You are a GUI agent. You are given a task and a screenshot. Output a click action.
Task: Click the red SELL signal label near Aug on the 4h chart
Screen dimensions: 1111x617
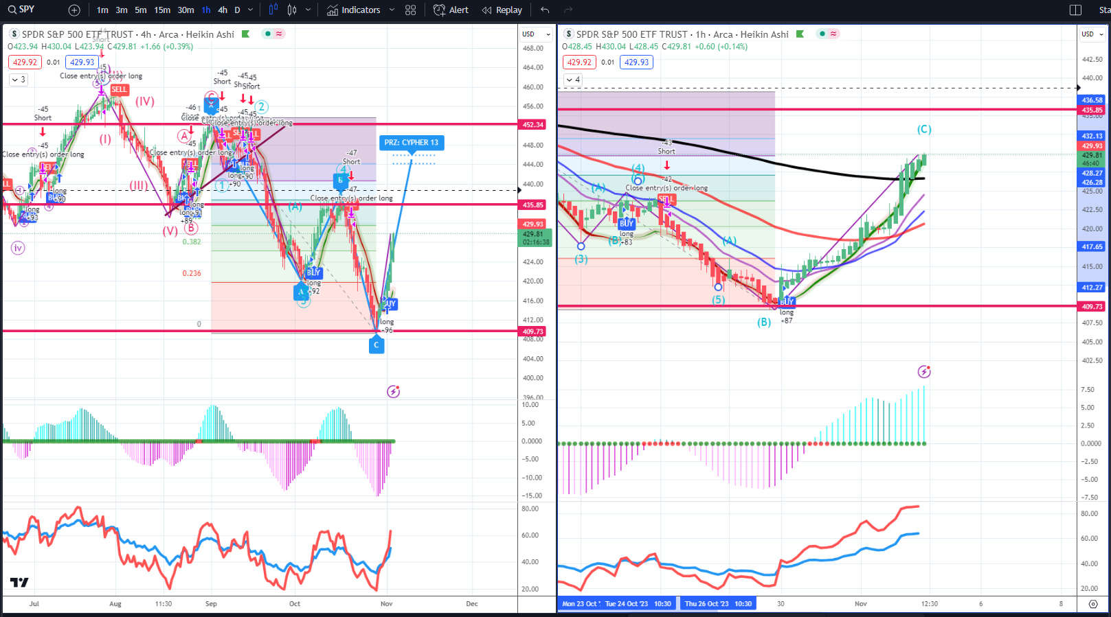coord(119,89)
